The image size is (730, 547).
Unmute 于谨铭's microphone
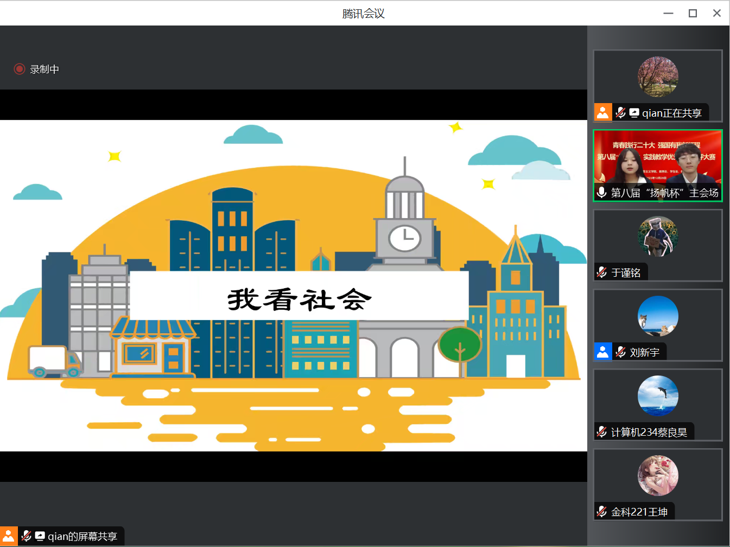pyautogui.click(x=601, y=272)
